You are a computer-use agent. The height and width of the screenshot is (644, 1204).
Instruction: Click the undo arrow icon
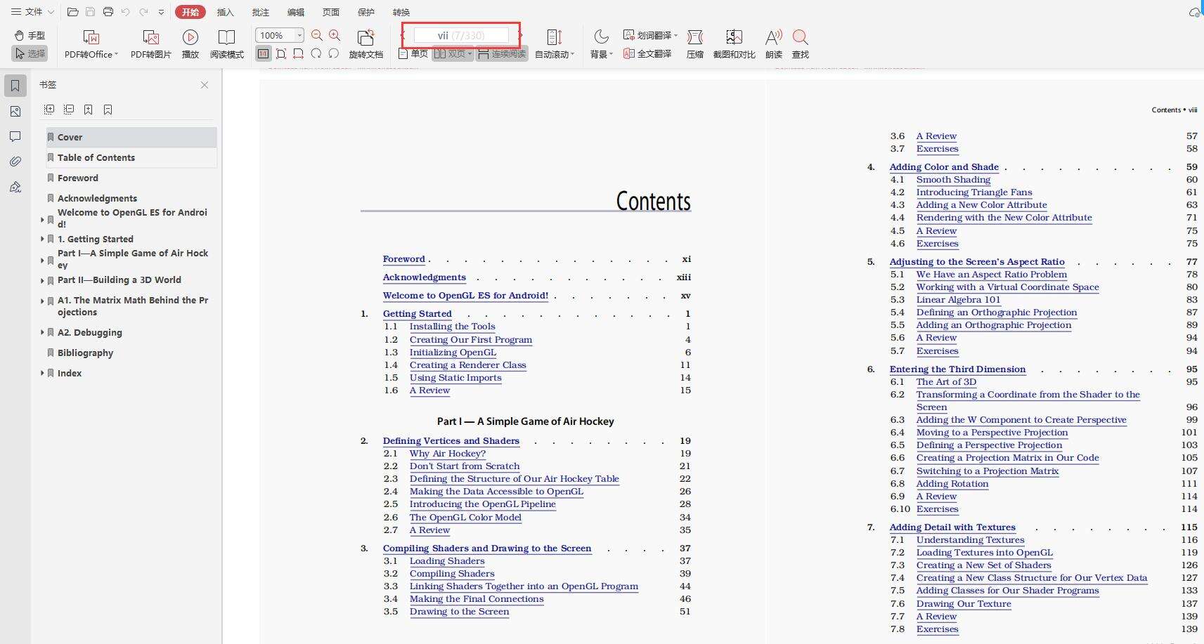[125, 12]
